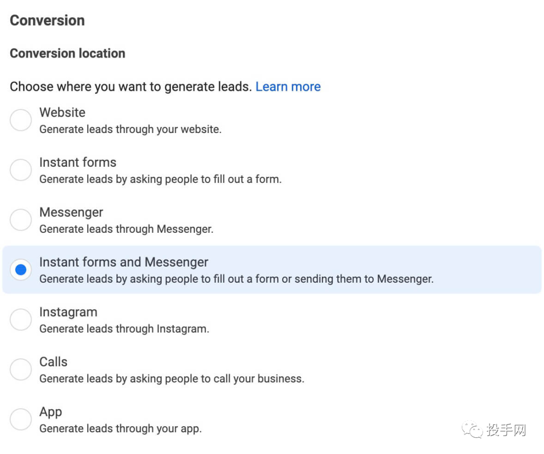544x454 pixels.
Task: Click the WeChat watermark logo icon
Action: point(472,430)
